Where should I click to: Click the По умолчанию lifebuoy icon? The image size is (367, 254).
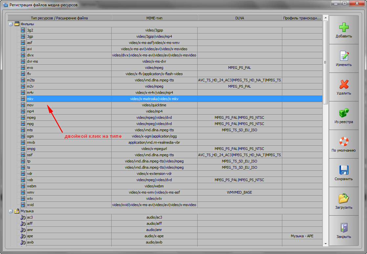click(x=344, y=141)
